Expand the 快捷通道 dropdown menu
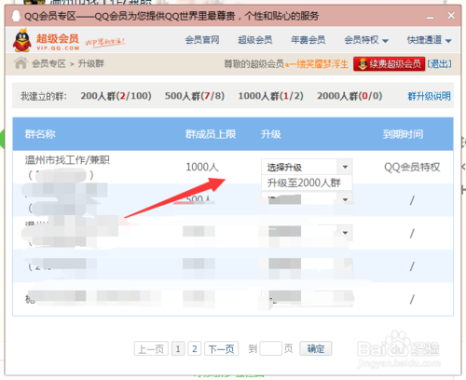This screenshot has height=380, width=466. tap(430, 40)
